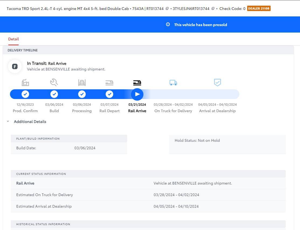
Task: Click the "On Truck for Delivery" step label
Action: pos(173,111)
